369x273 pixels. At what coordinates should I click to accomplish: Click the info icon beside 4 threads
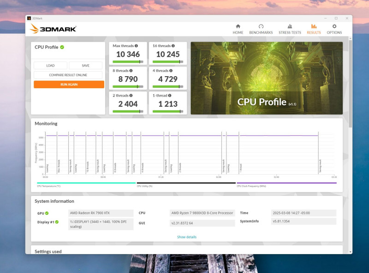pyautogui.click(x=171, y=71)
